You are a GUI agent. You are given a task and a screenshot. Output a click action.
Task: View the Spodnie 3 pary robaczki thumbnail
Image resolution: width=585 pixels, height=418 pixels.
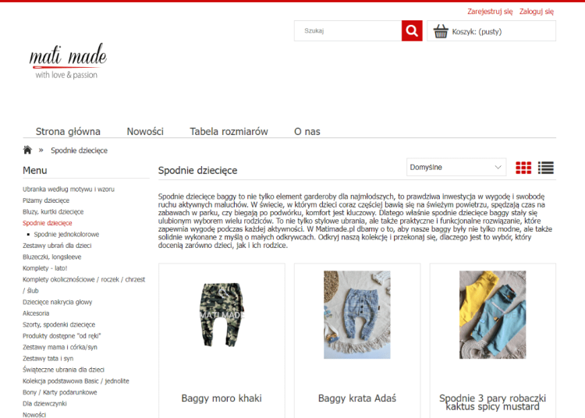(x=493, y=314)
